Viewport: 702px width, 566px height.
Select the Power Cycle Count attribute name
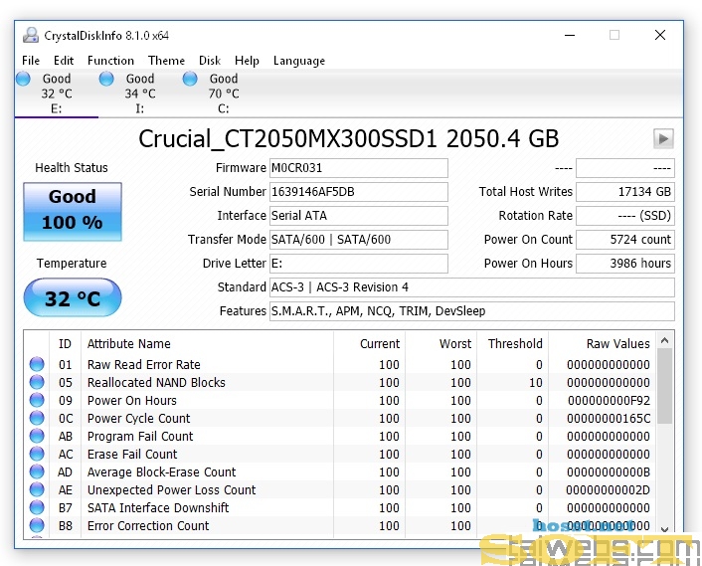tap(139, 418)
